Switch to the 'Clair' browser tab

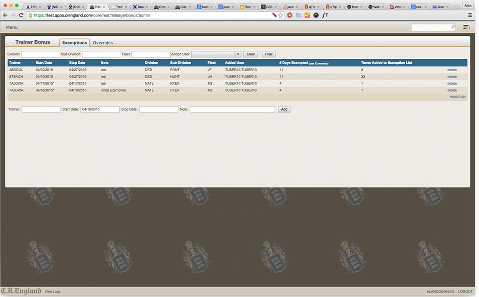tap(183, 6)
